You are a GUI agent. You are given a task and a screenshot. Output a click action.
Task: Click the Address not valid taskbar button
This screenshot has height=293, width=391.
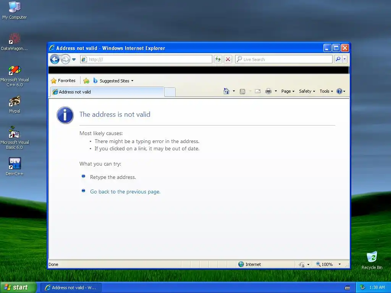[x=71, y=288]
